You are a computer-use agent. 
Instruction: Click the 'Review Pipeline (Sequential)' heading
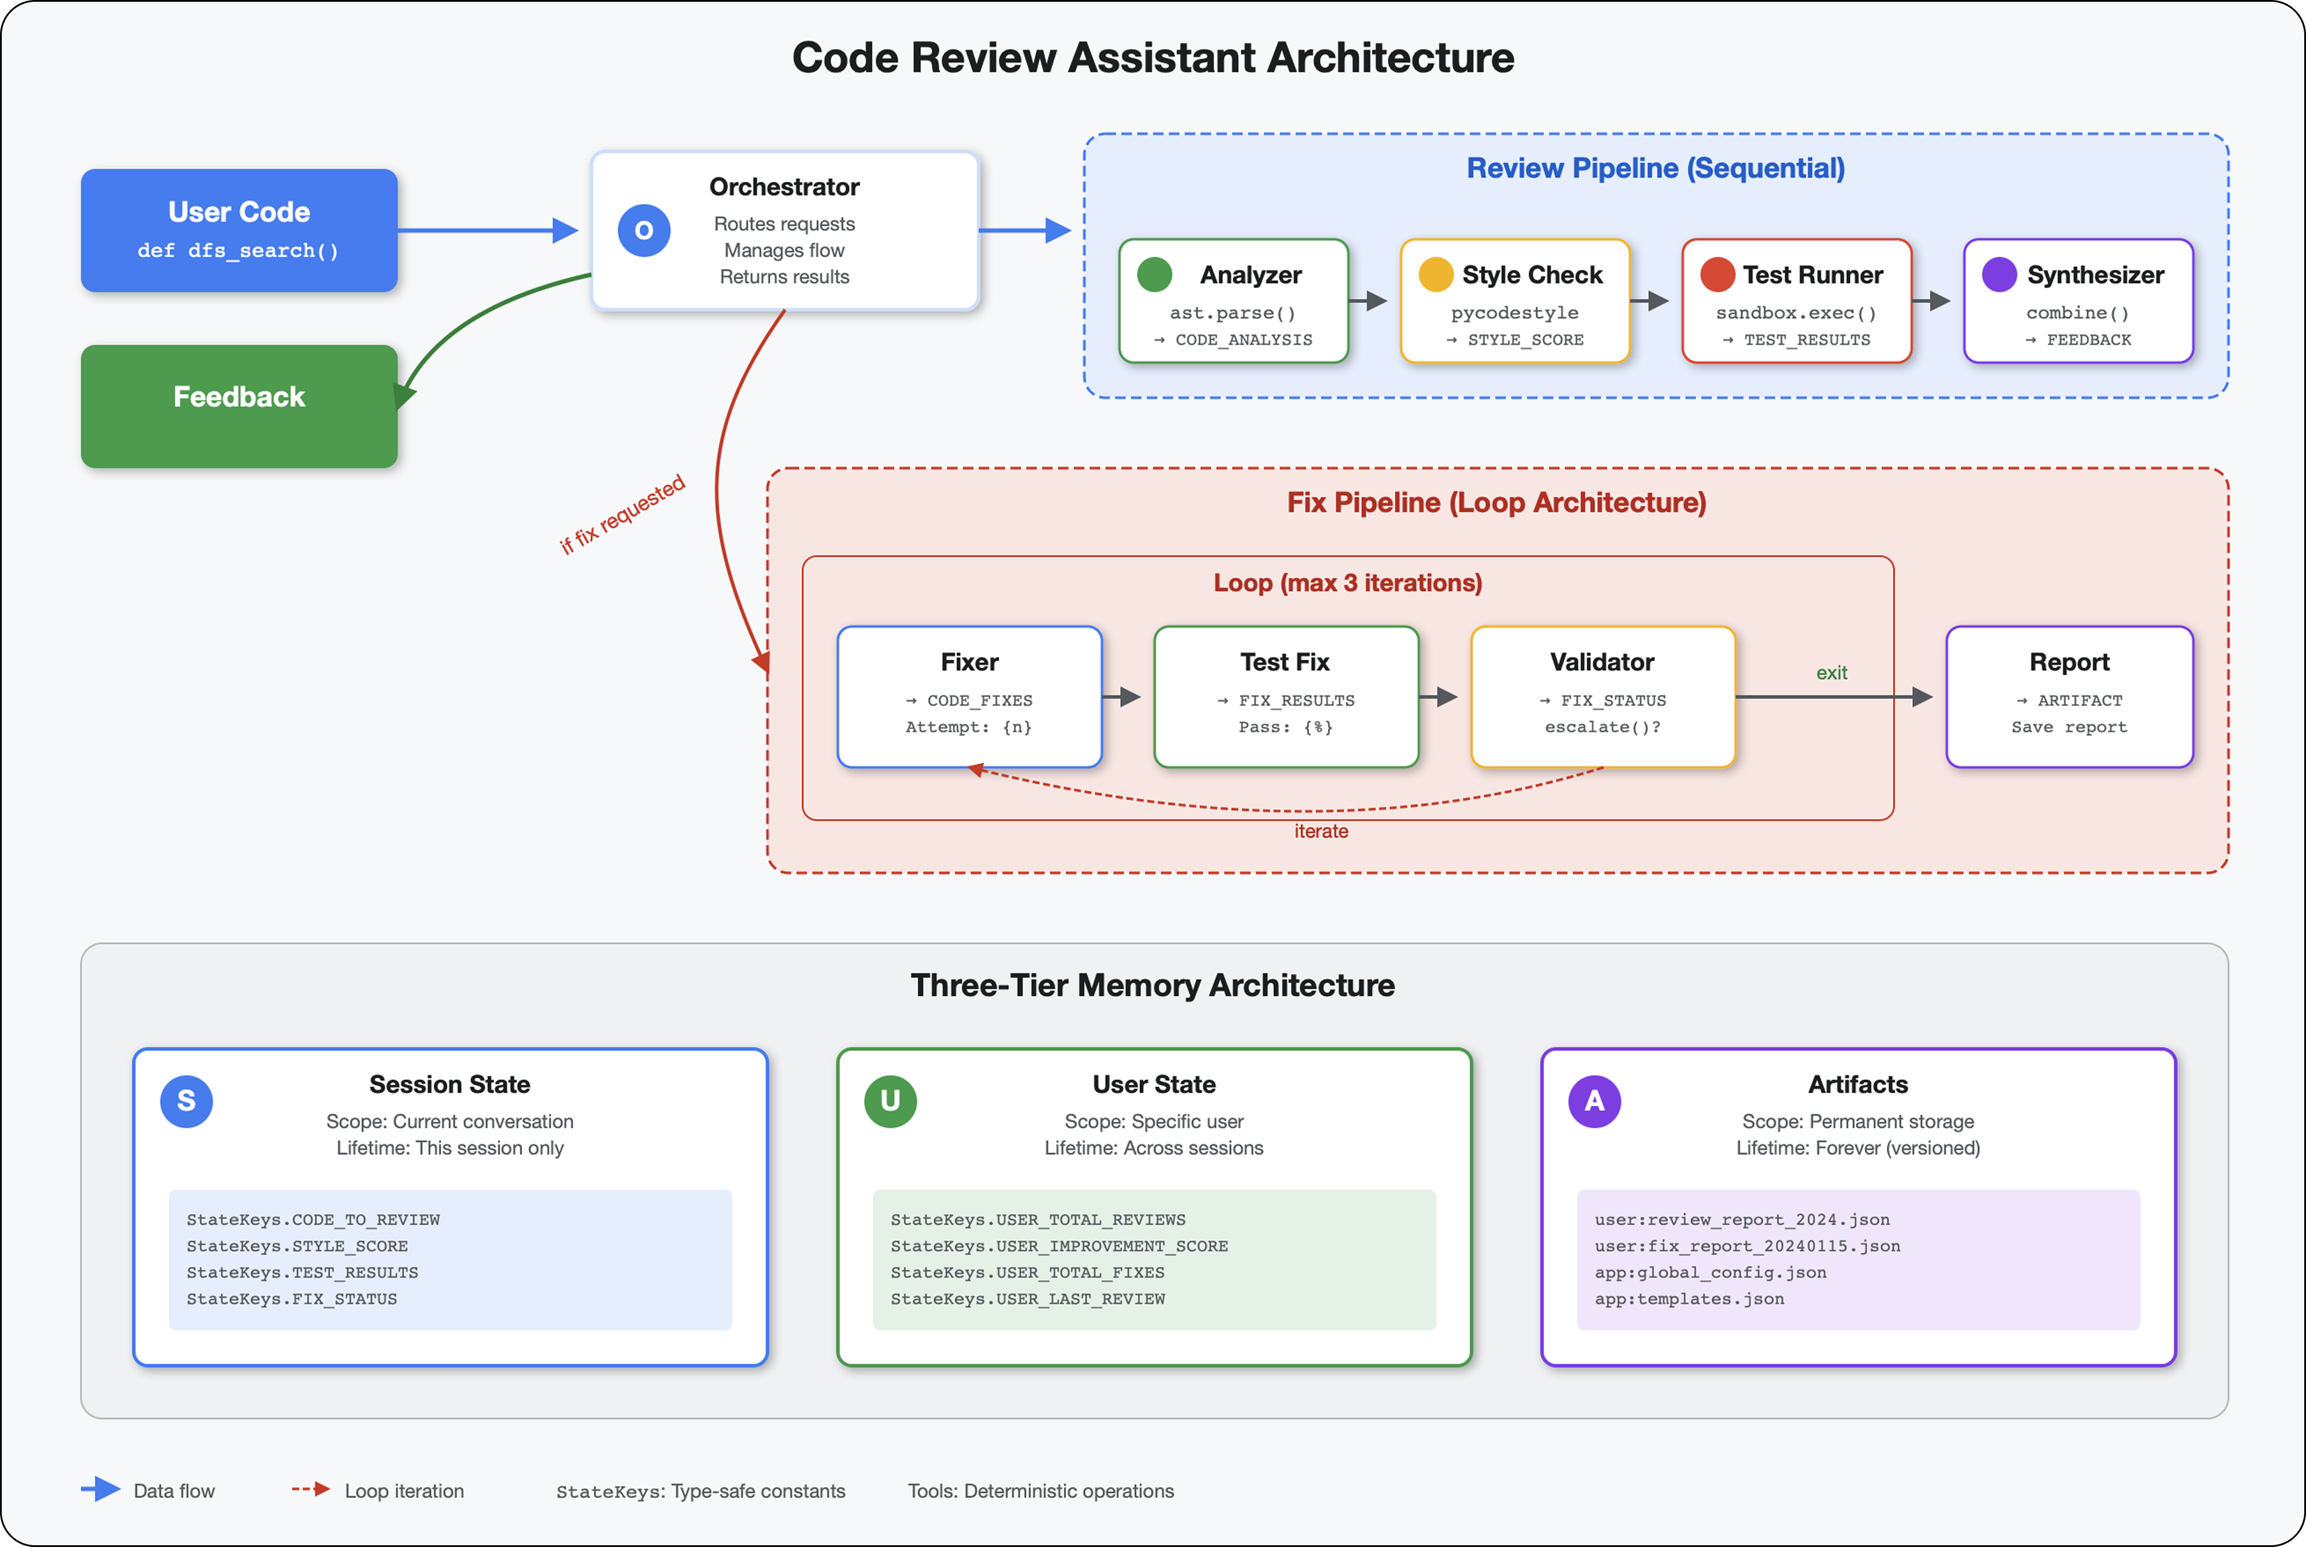[x=1655, y=169]
